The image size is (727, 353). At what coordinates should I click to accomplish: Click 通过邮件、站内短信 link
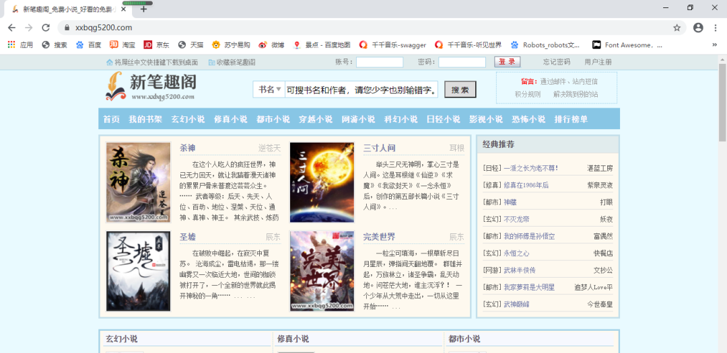click(x=569, y=81)
